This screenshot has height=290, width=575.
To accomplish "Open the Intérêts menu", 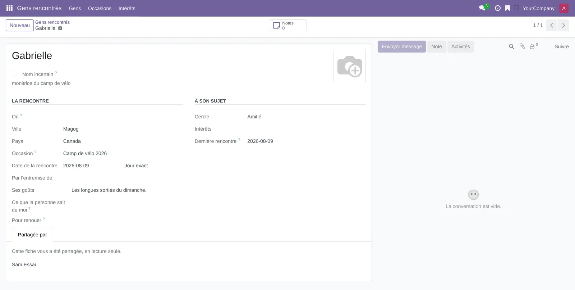I will pos(127,8).
